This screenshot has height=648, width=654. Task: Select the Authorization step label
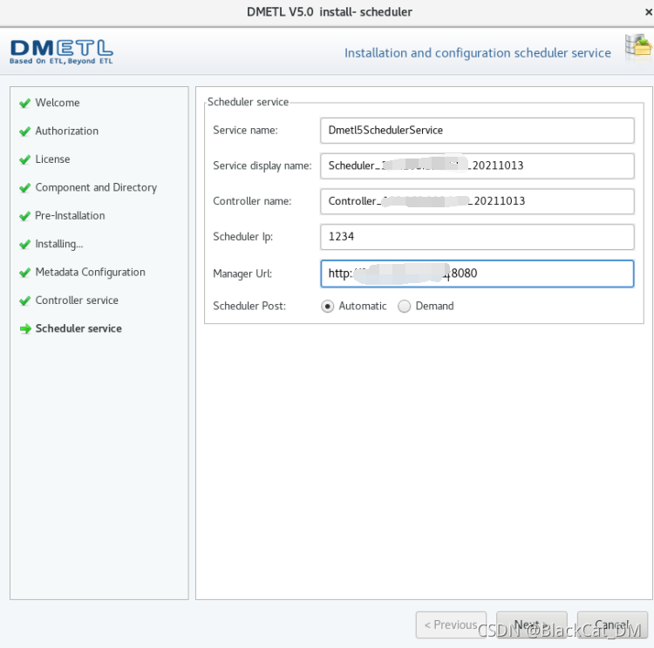[x=67, y=131]
